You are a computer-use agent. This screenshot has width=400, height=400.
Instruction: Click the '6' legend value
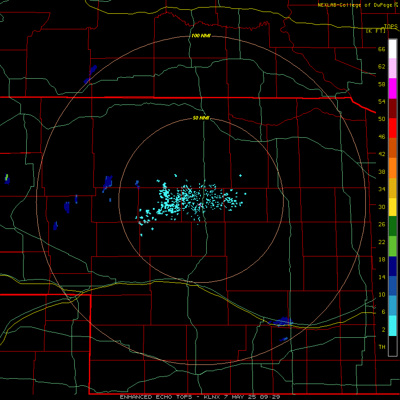[384, 312]
